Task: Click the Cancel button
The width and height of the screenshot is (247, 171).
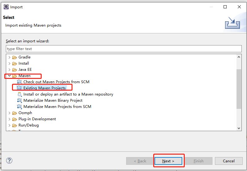Action: coord(229,161)
